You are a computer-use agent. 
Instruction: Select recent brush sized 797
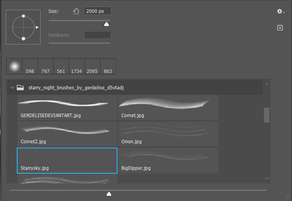pos(46,67)
